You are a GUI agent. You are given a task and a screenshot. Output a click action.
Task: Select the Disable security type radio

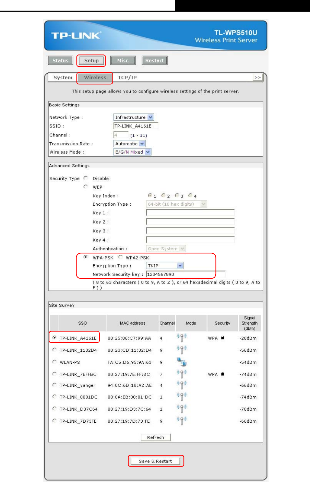(x=86, y=178)
